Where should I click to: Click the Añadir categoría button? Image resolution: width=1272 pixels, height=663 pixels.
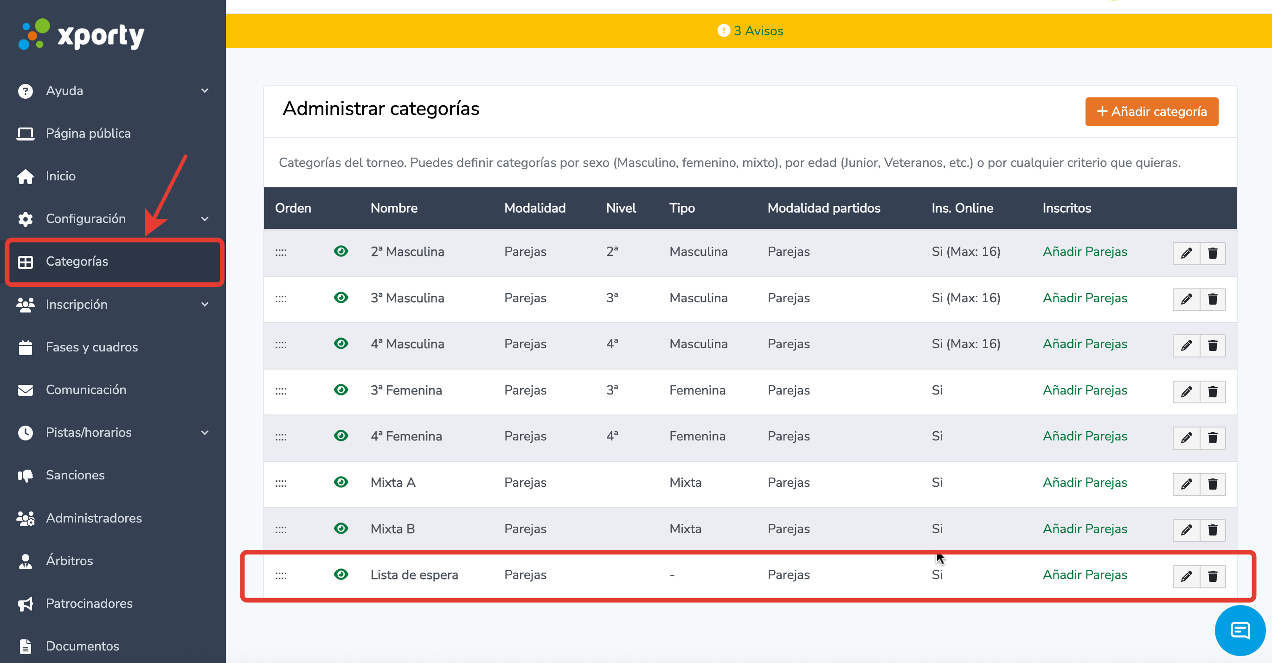(x=1151, y=112)
